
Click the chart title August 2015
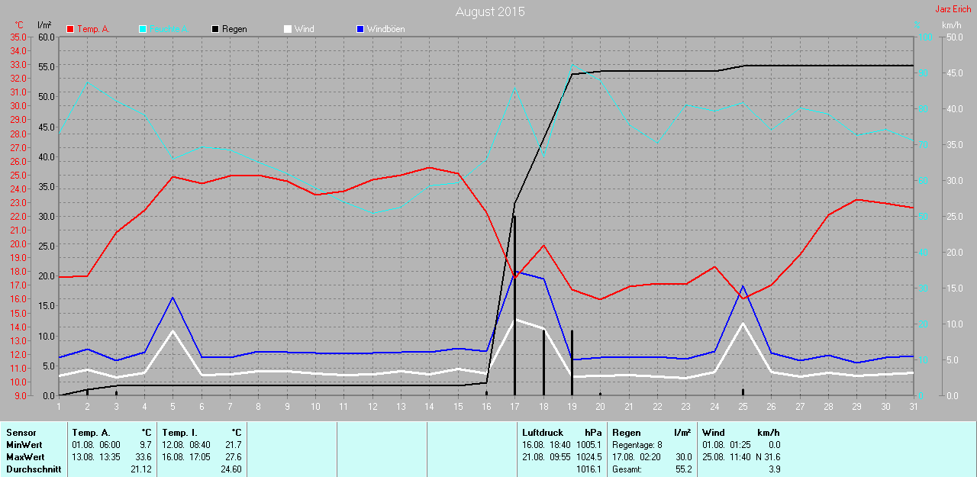point(489,11)
